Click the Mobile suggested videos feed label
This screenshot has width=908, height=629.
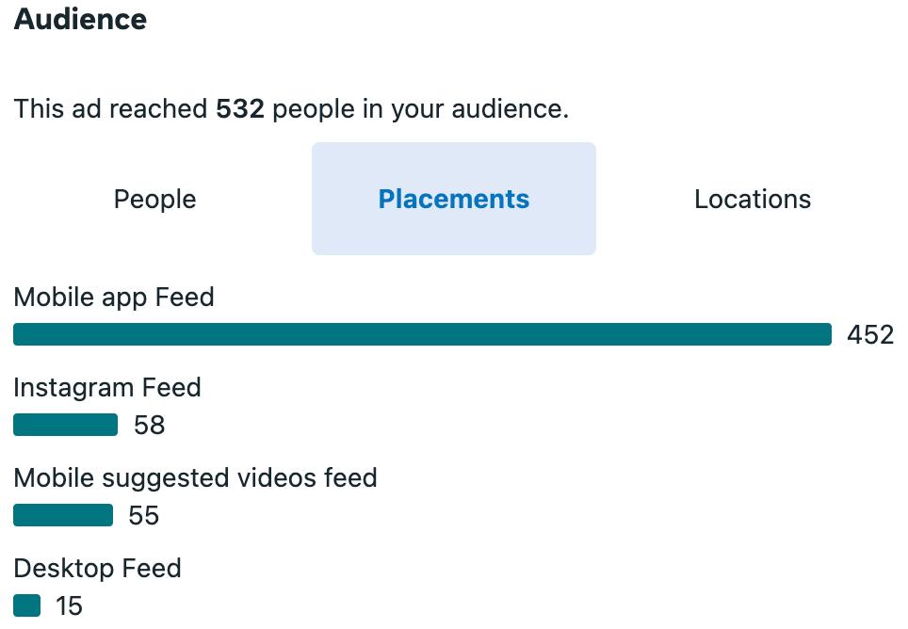tap(195, 478)
